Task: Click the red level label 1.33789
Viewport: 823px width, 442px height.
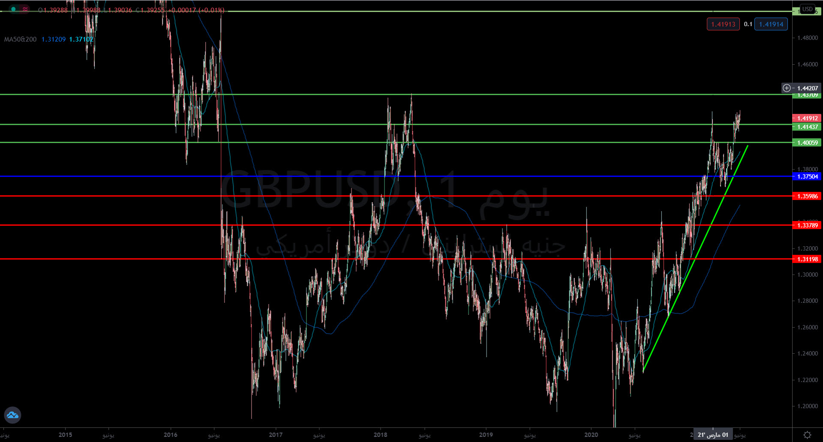Action: (x=807, y=225)
